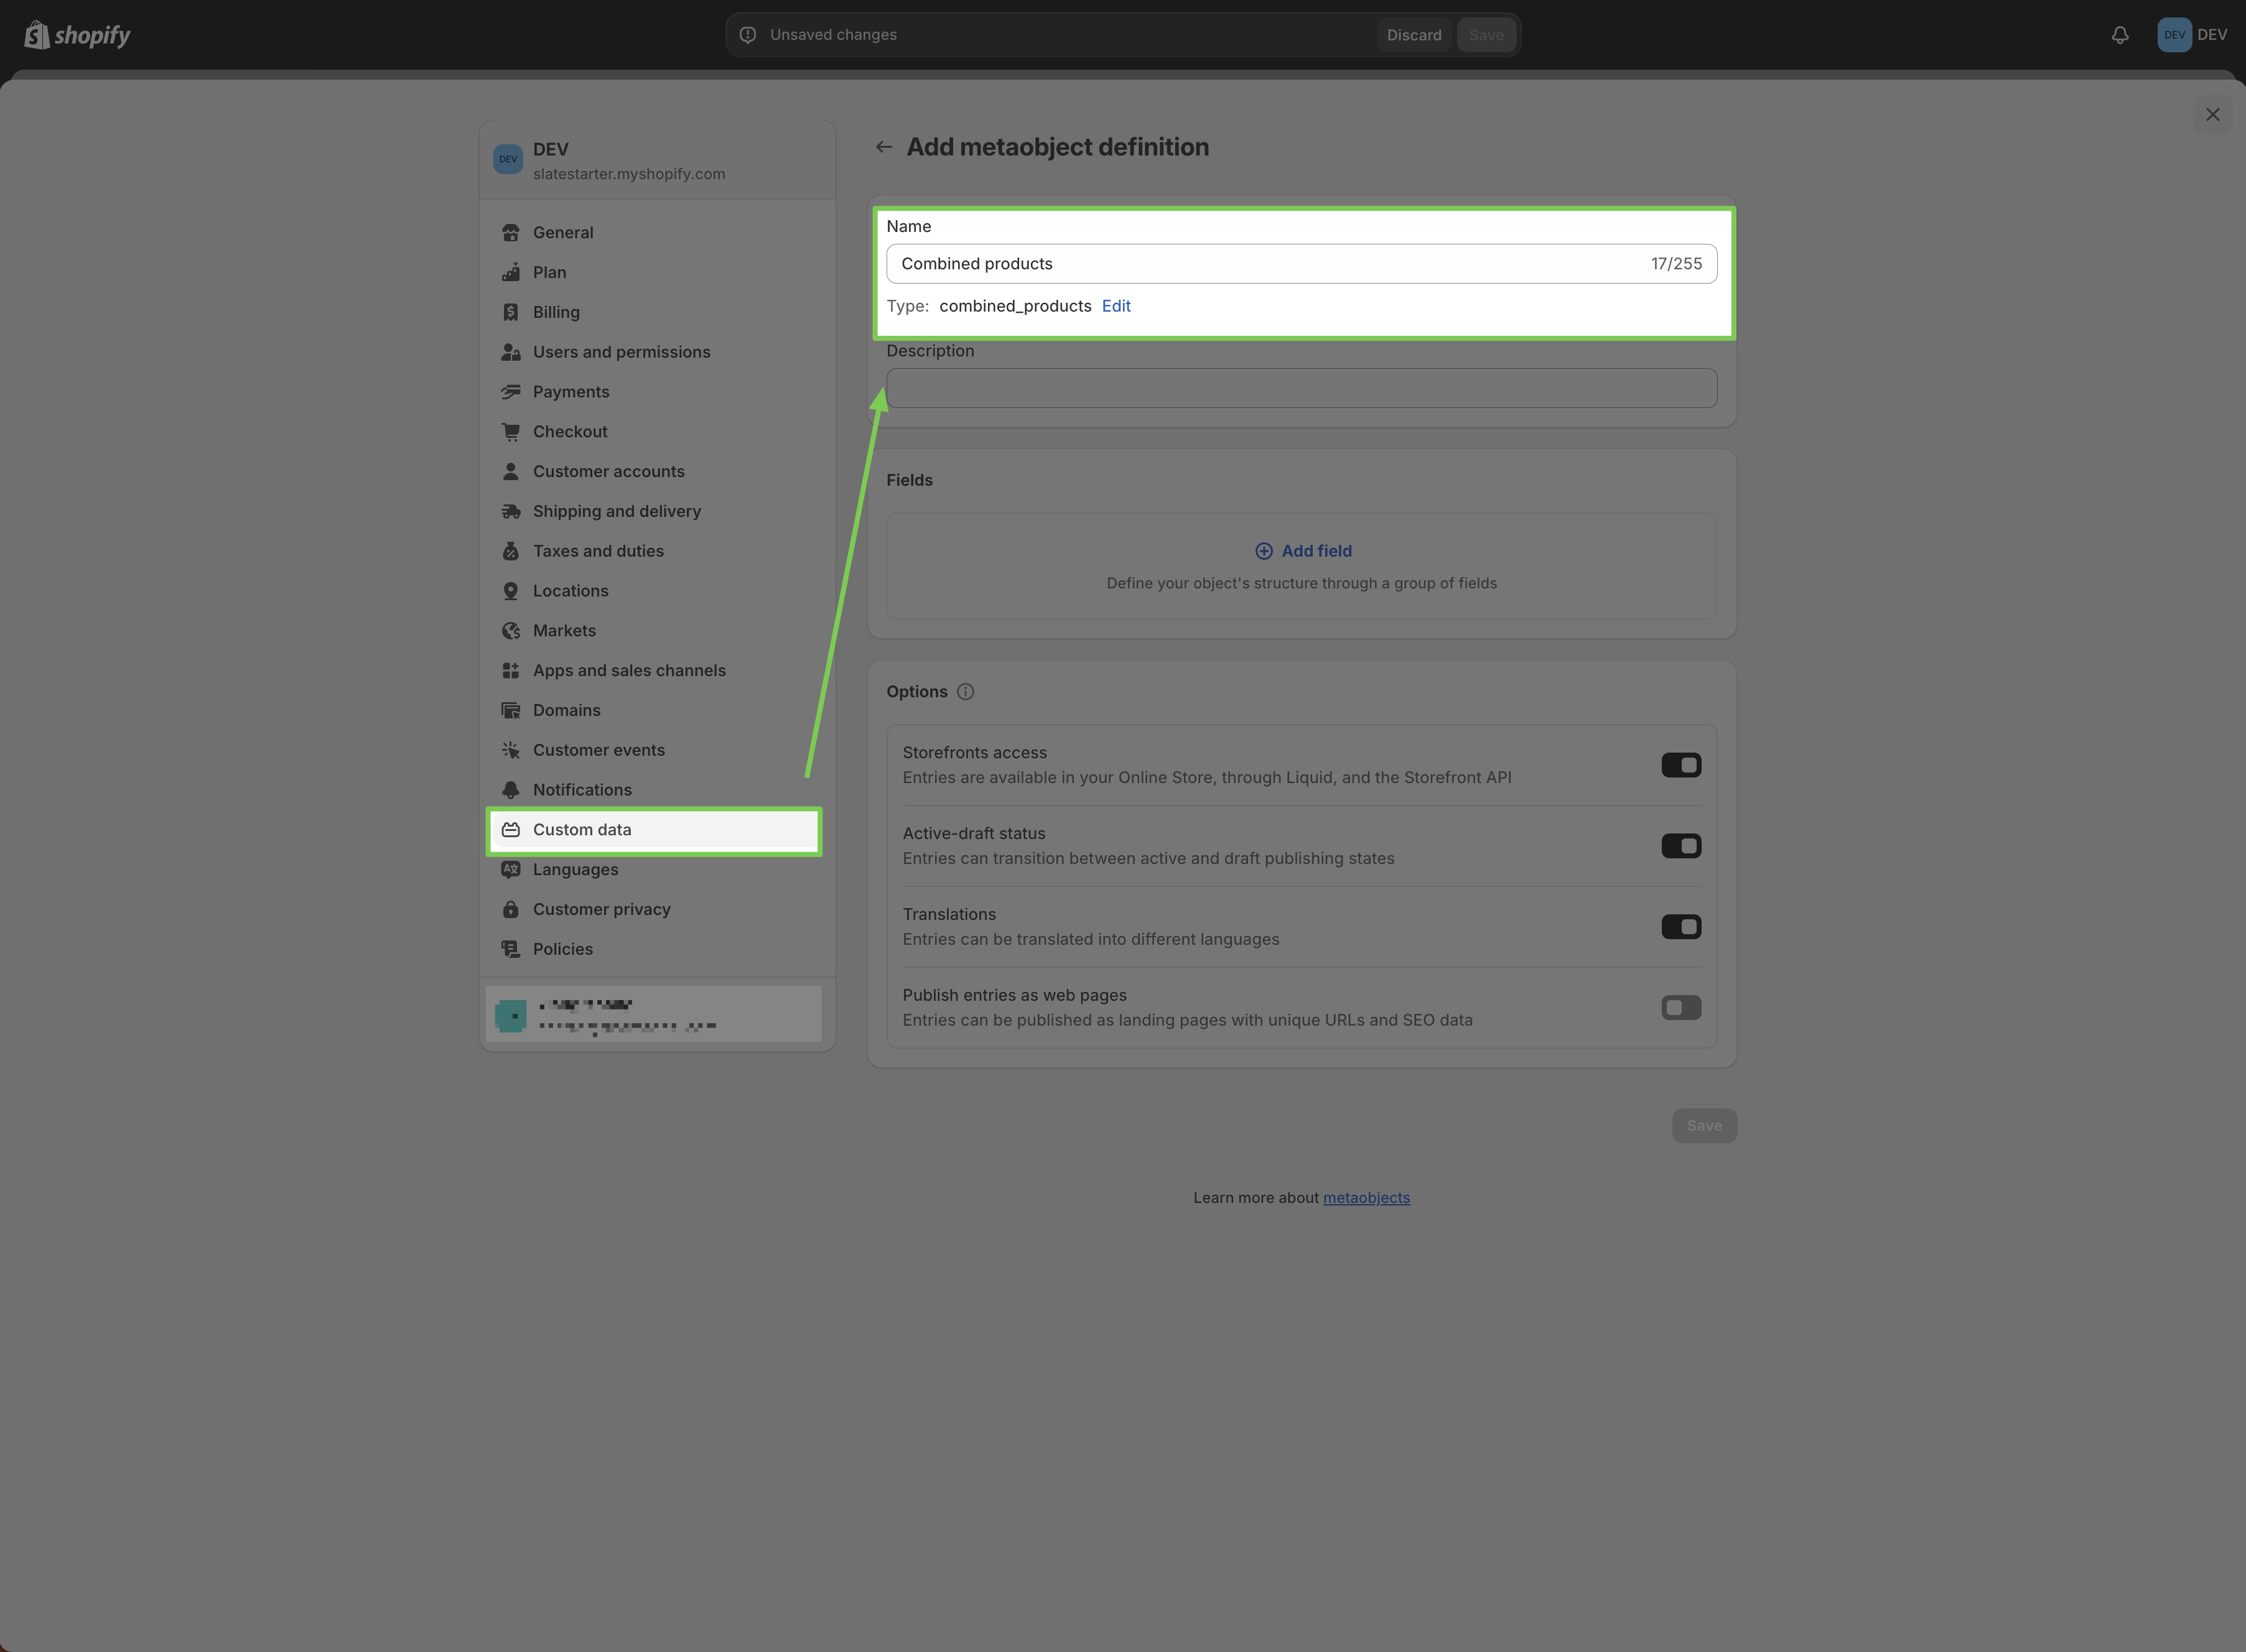Click the Policies icon
Image resolution: width=2246 pixels, height=1652 pixels.
pyautogui.click(x=511, y=949)
